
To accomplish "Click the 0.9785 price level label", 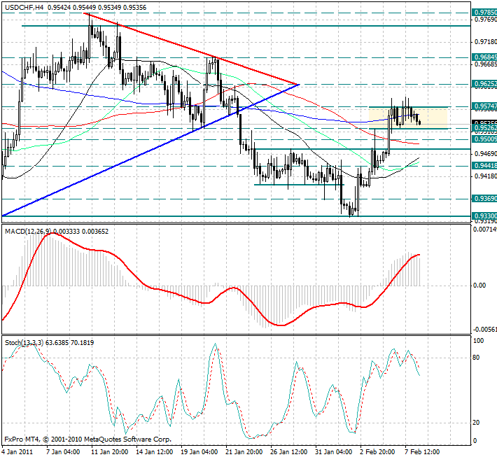I will point(483,13).
